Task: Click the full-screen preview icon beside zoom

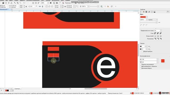Action: pos(51,3)
